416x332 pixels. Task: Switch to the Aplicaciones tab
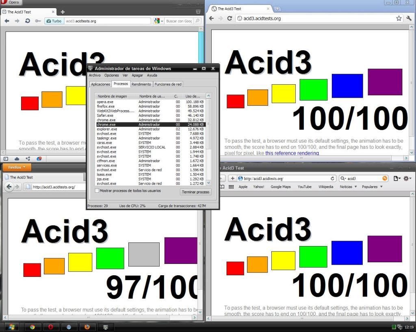tap(100, 84)
